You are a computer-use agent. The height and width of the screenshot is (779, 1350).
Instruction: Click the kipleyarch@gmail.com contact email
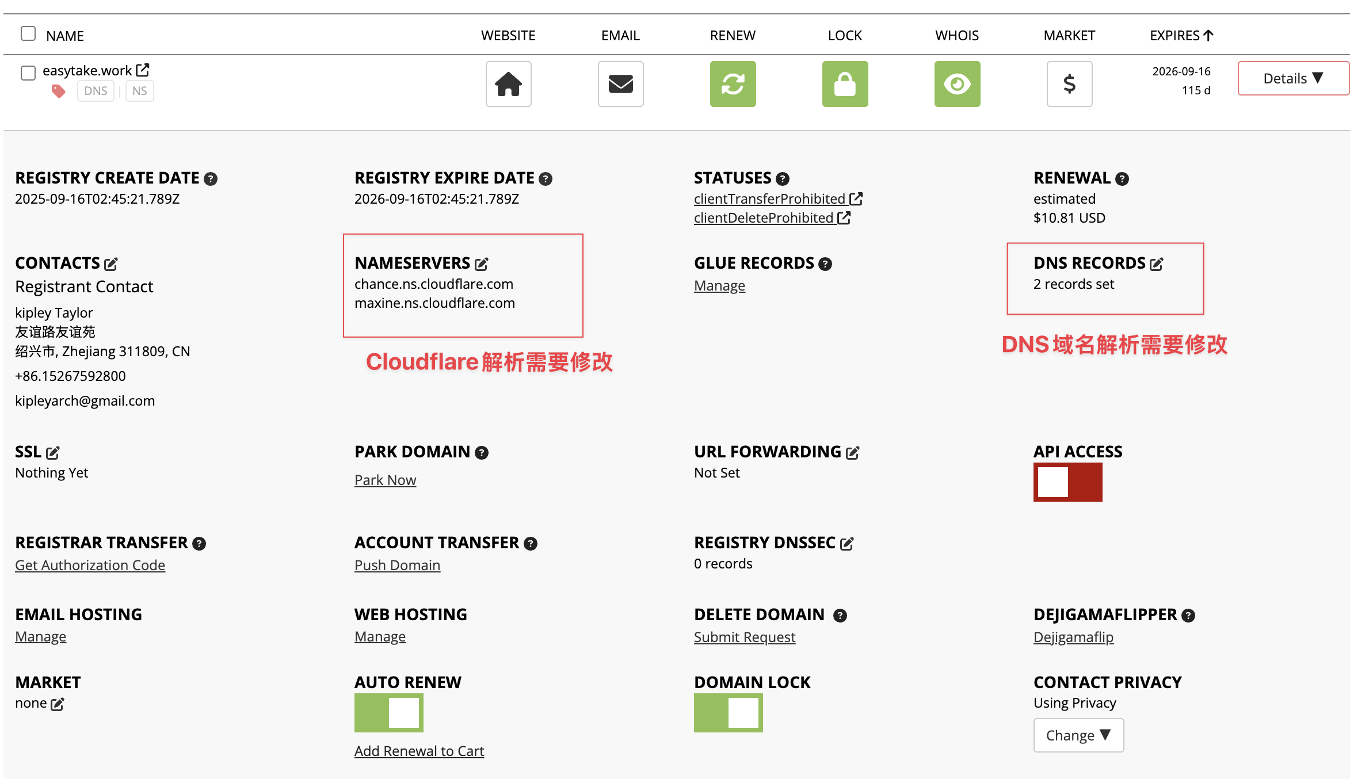85,401
